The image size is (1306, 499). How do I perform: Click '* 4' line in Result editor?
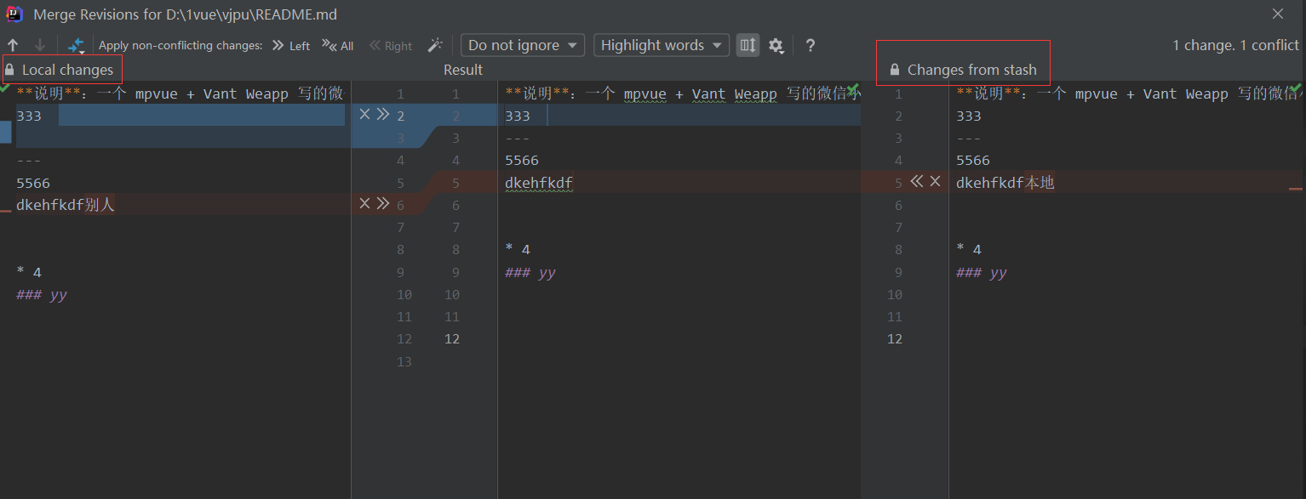pos(518,249)
